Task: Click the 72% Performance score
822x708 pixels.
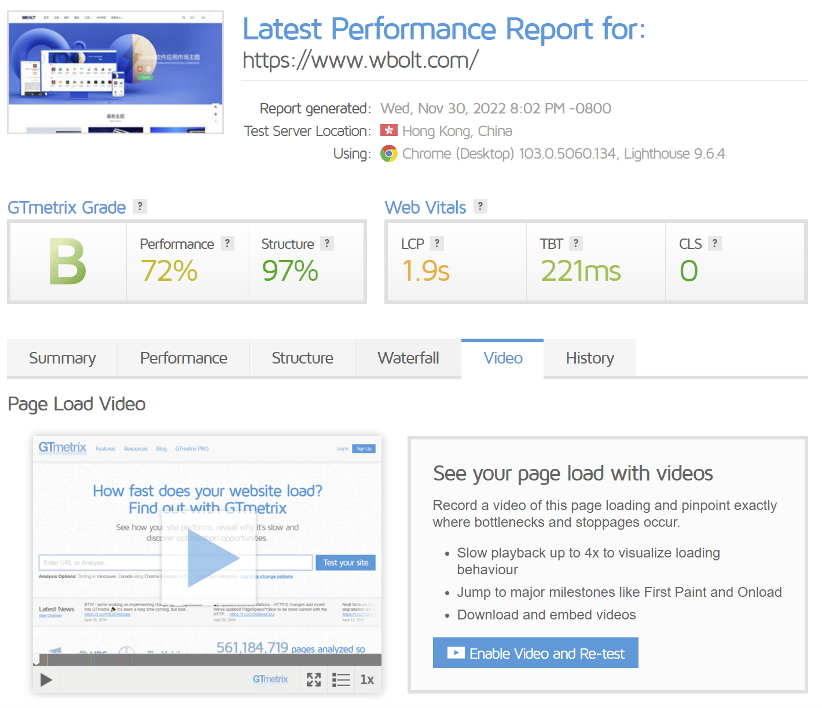Action: (x=169, y=271)
